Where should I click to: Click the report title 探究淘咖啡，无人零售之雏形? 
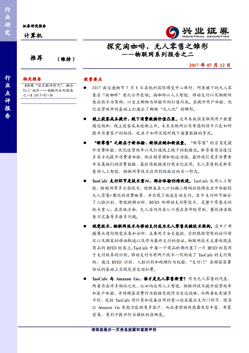pos(157,46)
